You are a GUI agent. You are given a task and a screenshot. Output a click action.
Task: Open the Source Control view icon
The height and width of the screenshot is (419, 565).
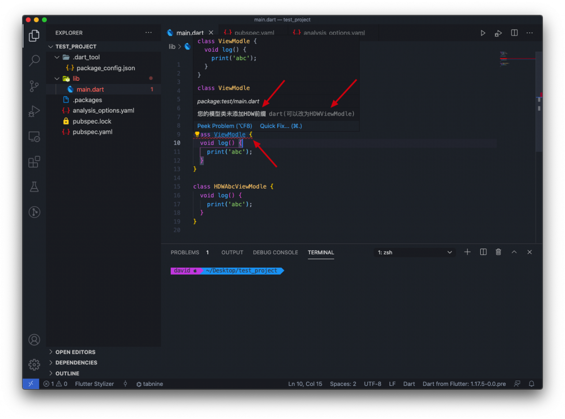coord(34,86)
